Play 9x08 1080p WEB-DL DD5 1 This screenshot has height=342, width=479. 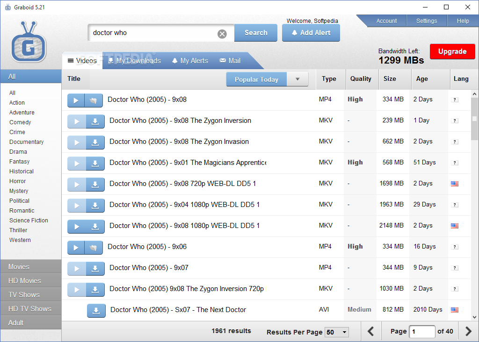click(77, 227)
